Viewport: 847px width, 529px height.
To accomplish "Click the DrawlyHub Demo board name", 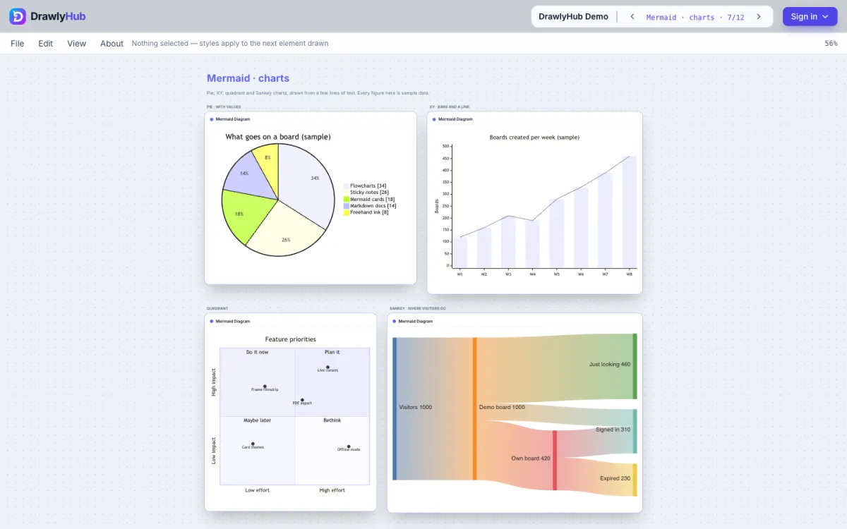I will [573, 17].
